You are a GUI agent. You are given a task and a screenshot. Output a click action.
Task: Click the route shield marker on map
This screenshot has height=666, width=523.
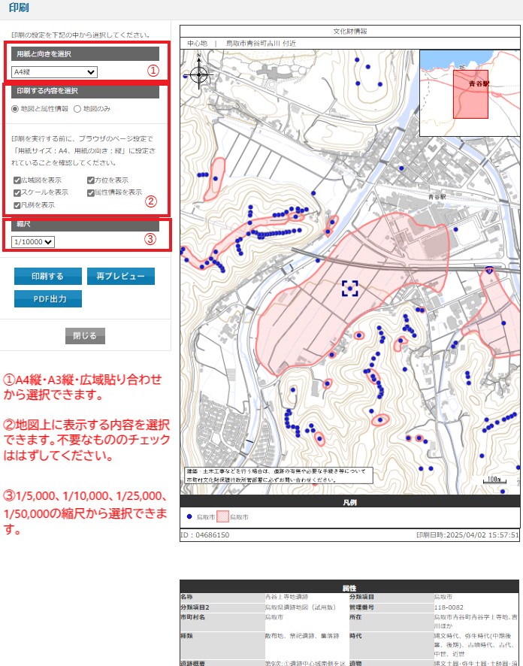(489, 268)
